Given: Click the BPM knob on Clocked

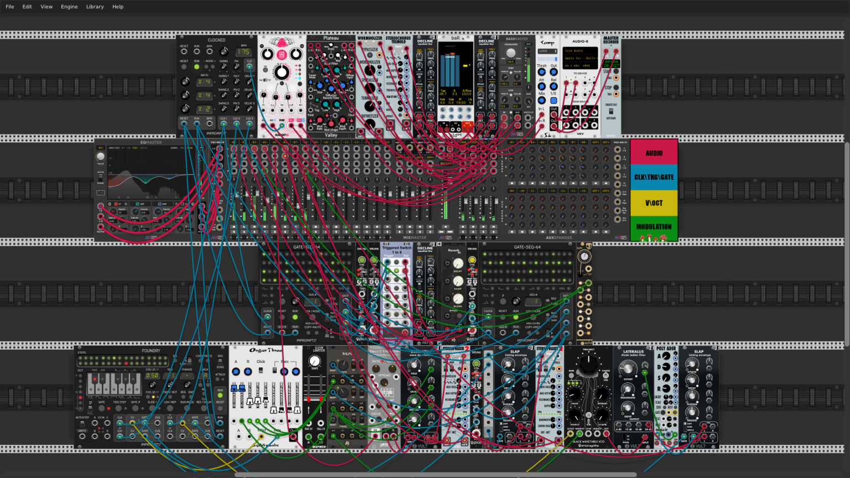Looking at the screenshot, I should 224,51.
